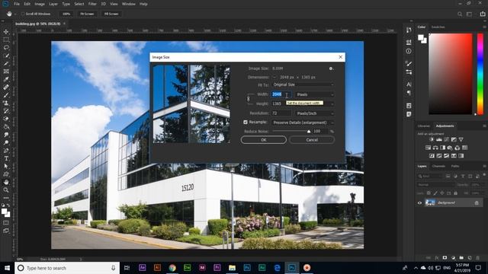This screenshot has height=274, width=488.
Task: Click OK in Image Size dialog
Action: pos(264,140)
